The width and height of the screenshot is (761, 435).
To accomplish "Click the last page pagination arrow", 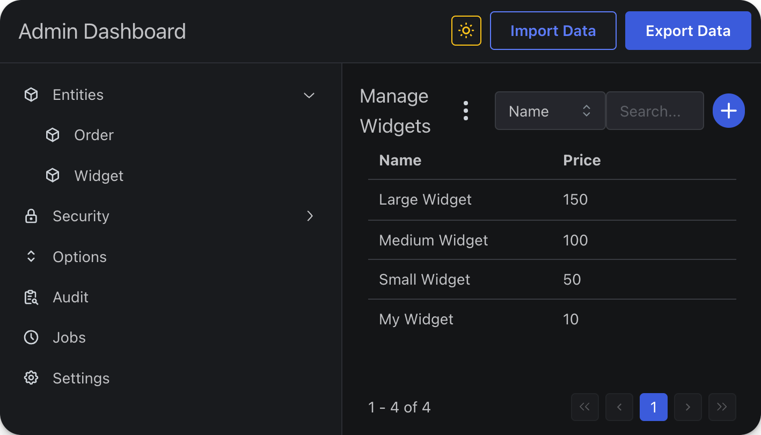I will click(x=722, y=407).
